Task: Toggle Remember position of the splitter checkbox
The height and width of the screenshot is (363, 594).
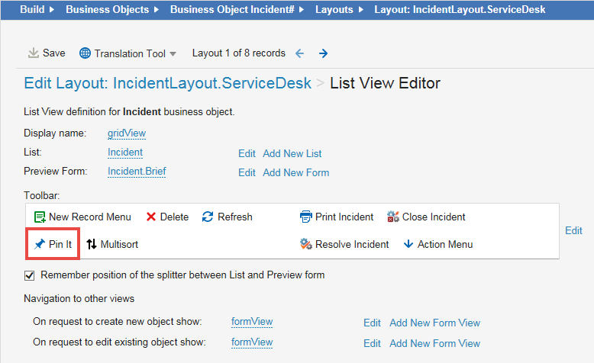Action: (x=31, y=275)
